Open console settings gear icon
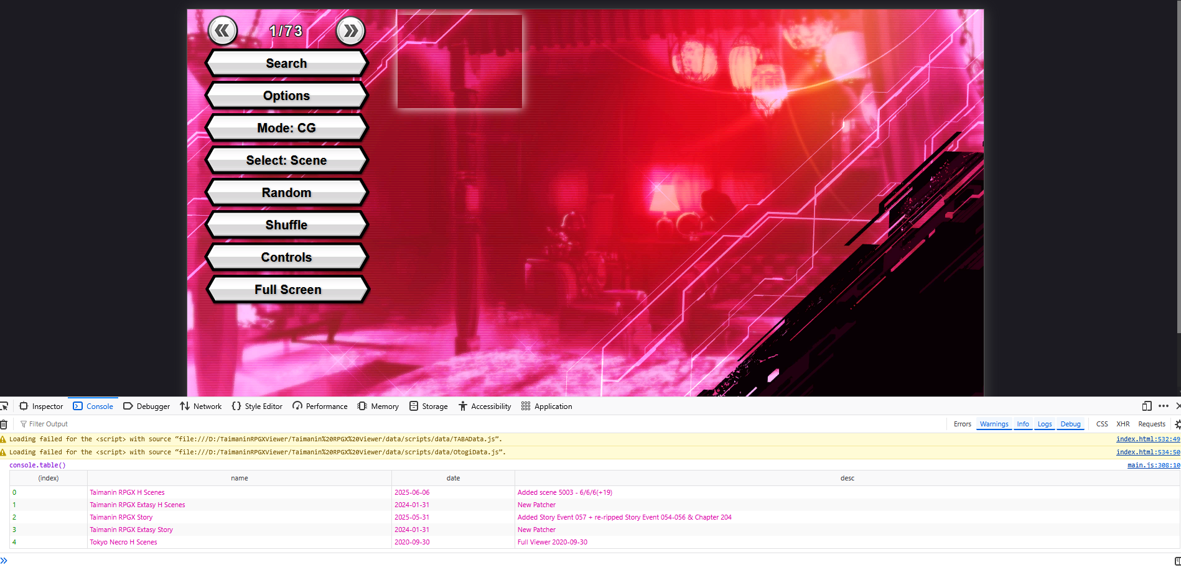 tap(1177, 425)
